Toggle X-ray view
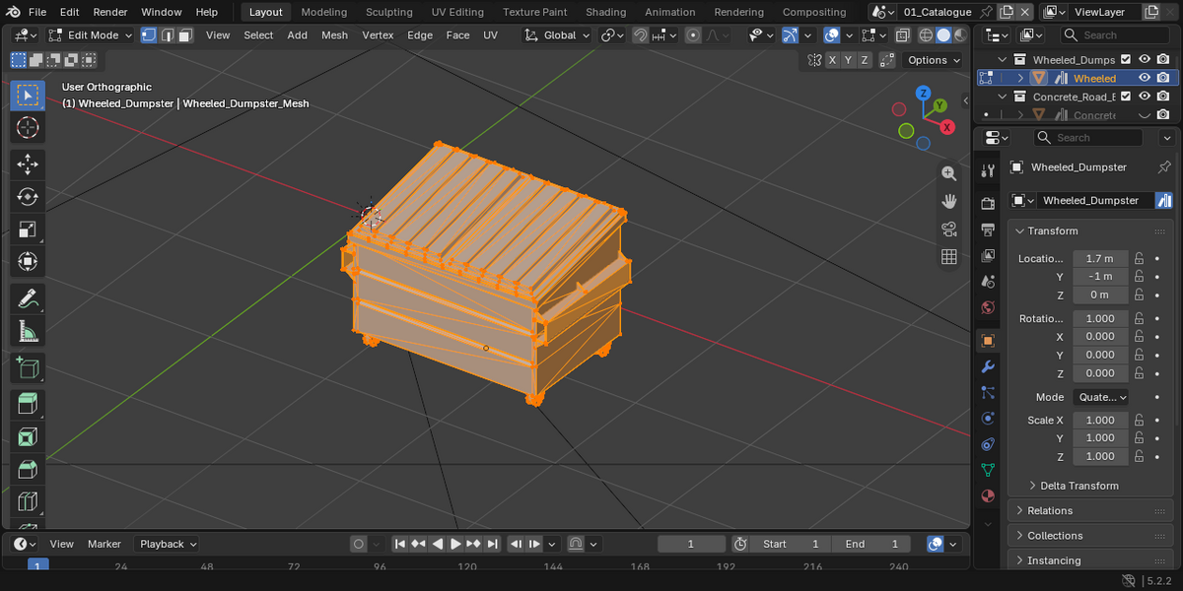 click(x=902, y=34)
